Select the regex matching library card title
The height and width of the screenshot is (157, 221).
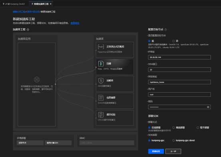[x=115, y=46]
